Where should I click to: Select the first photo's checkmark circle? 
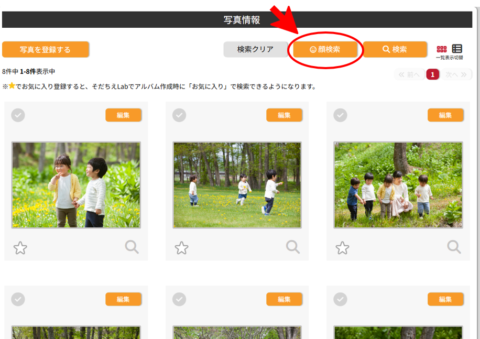pyautogui.click(x=18, y=115)
